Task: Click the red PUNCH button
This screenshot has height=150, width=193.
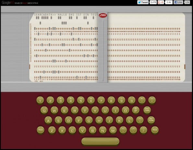Action: [103, 15]
